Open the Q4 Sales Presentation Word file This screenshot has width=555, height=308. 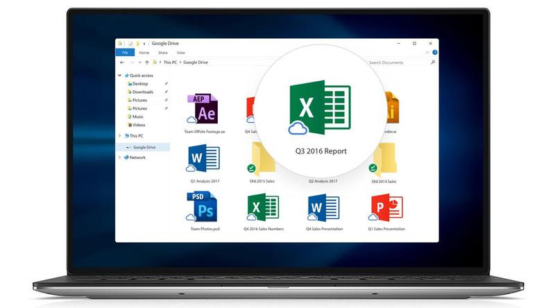tap(323, 207)
